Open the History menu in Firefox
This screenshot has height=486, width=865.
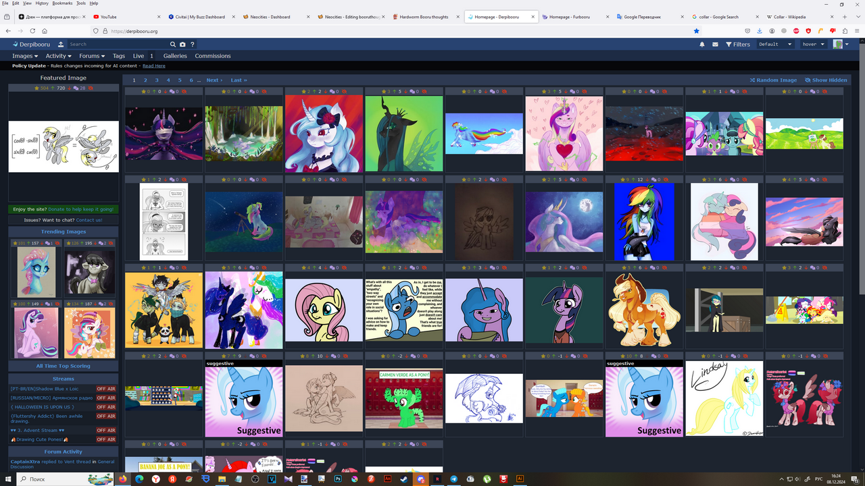click(42, 3)
